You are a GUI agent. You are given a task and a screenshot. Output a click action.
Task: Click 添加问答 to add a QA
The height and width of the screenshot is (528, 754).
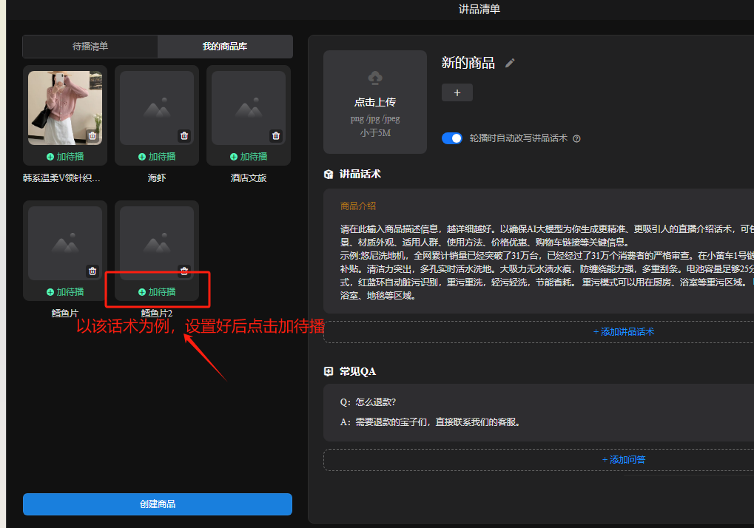pyautogui.click(x=623, y=460)
